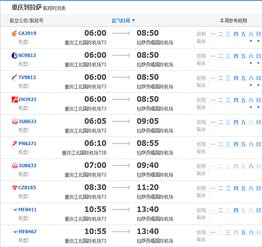The width and height of the screenshot is (262, 247).
Task: Open flight CA3919 details link
Action: click(x=27, y=34)
